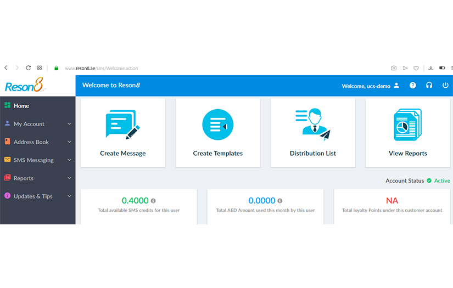This screenshot has height=288, width=453.
Task: Open the speed dial grid icon
Action: (x=40, y=68)
